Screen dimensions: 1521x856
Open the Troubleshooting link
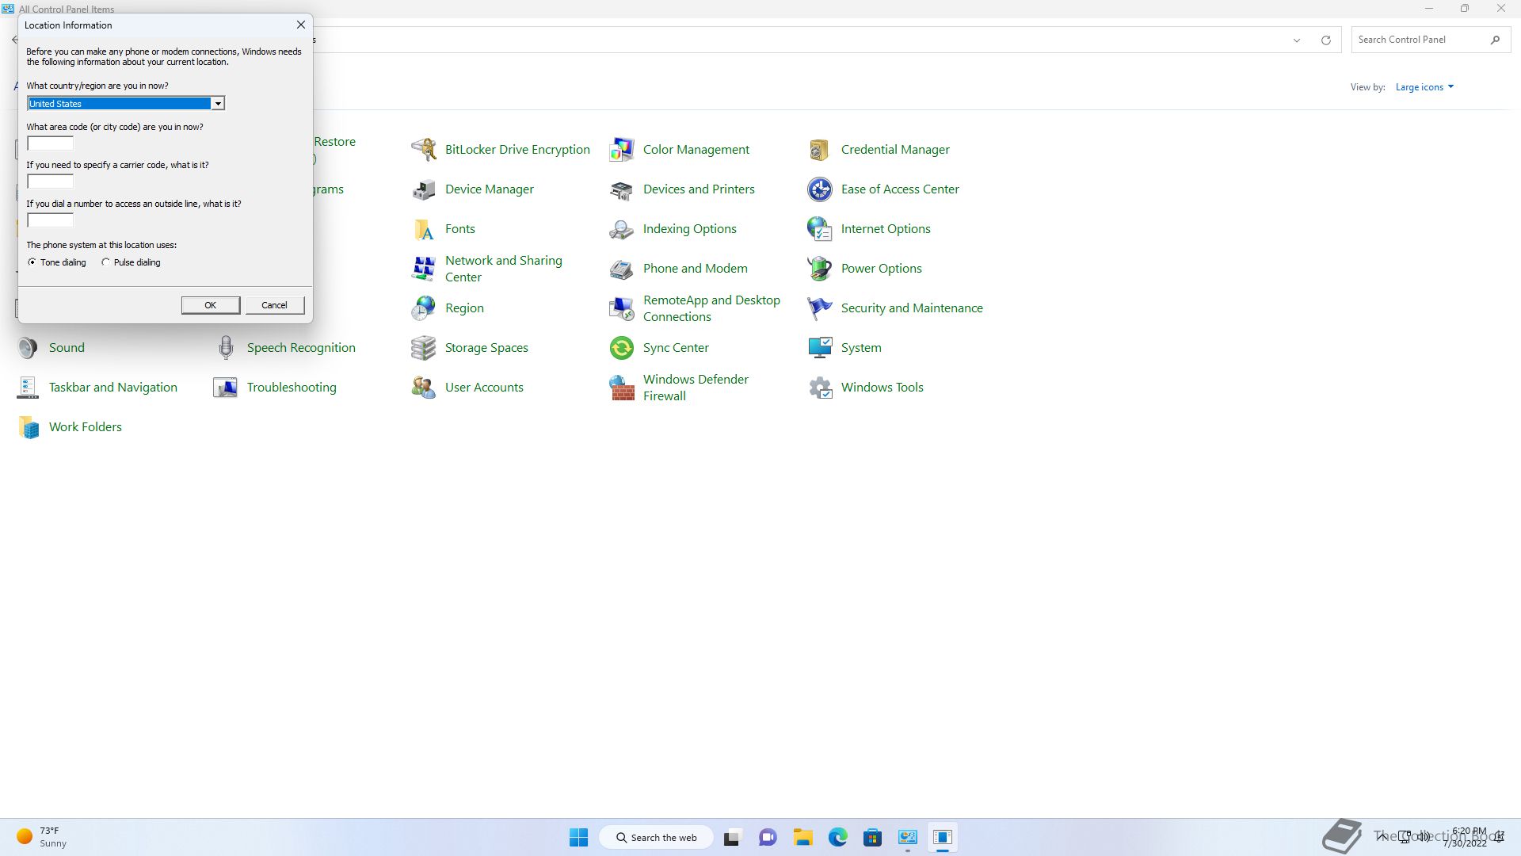pos(292,387)
